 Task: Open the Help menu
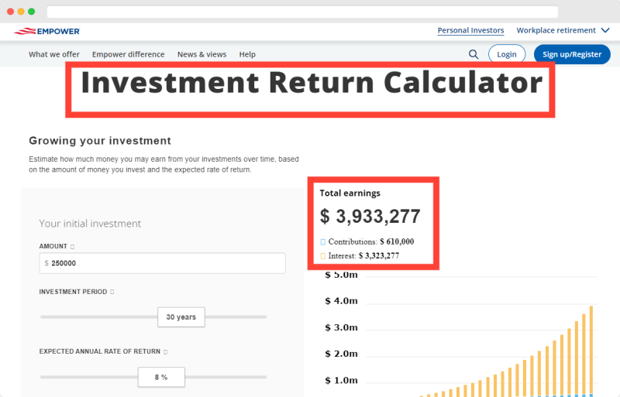[x=247, y=54]
